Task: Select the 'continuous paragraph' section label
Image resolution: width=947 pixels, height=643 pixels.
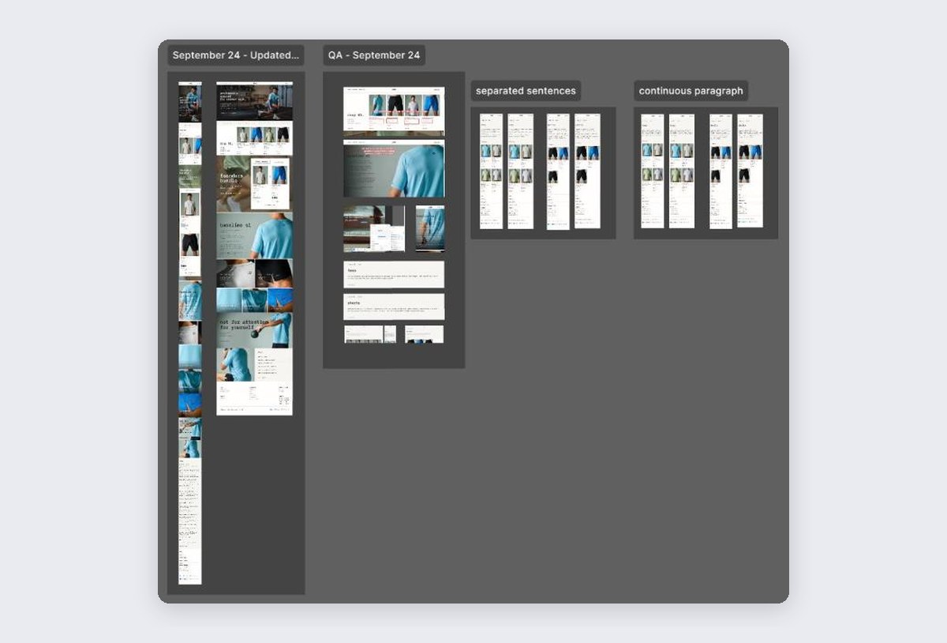Action: click(691, 91)
